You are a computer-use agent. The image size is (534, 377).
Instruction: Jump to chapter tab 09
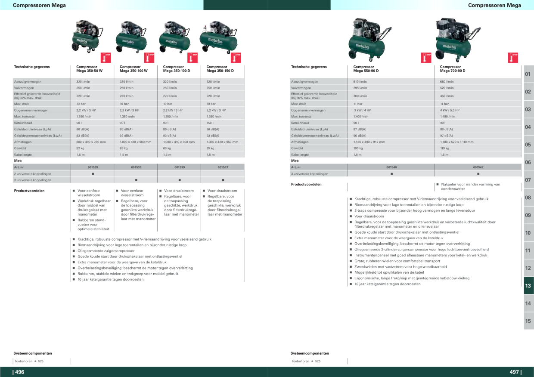pyautogui.click(x=528, y=215)
